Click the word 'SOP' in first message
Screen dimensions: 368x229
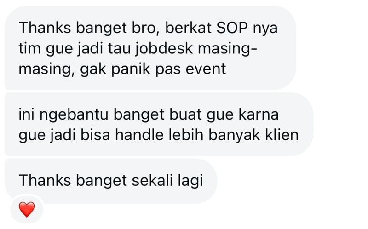pyautogui.click(x=232, y=28)
